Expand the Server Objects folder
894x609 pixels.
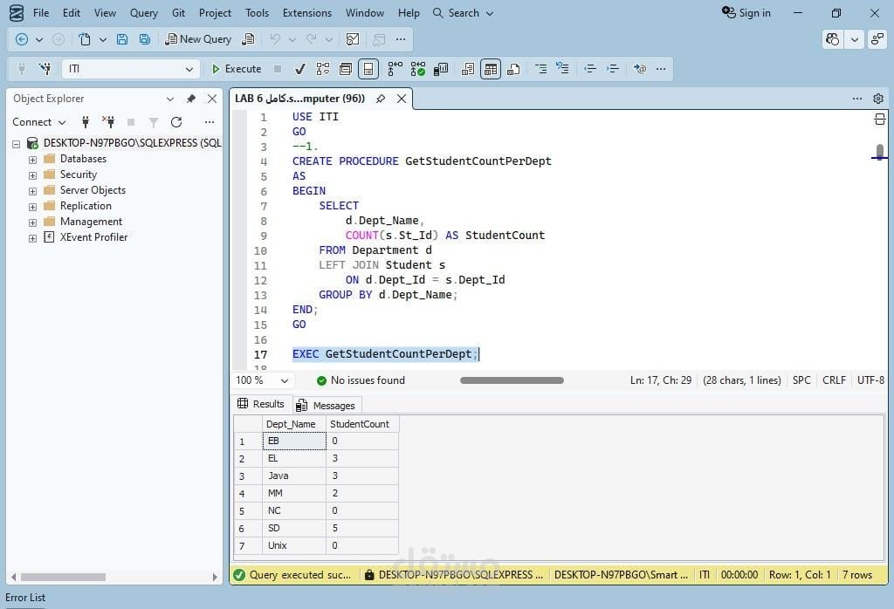pos(32,191)
